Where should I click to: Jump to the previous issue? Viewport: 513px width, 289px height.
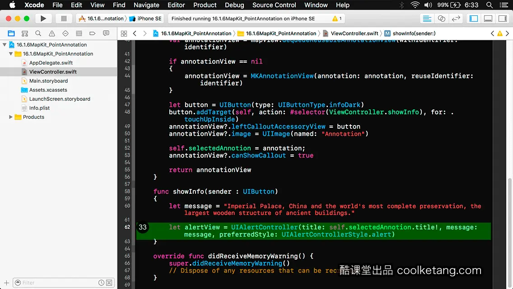click(x=492, y=33)
